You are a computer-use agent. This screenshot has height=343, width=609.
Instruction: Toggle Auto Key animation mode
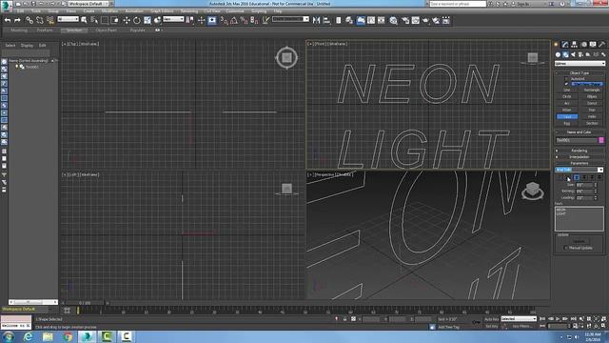point(492,319)
